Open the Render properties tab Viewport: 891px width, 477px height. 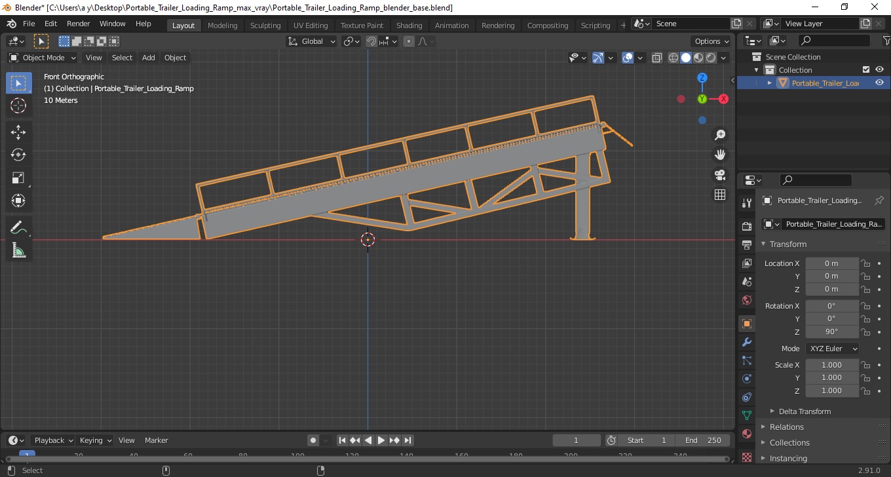coord(747,226)
